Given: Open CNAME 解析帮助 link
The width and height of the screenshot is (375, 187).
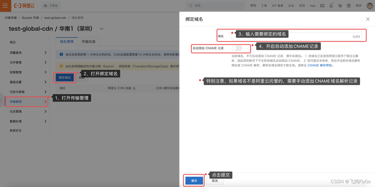Looking at the screenshot, I should (x=320, y=65).
